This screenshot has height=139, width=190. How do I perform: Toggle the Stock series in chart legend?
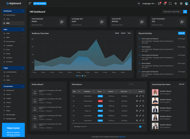[79, 76]
